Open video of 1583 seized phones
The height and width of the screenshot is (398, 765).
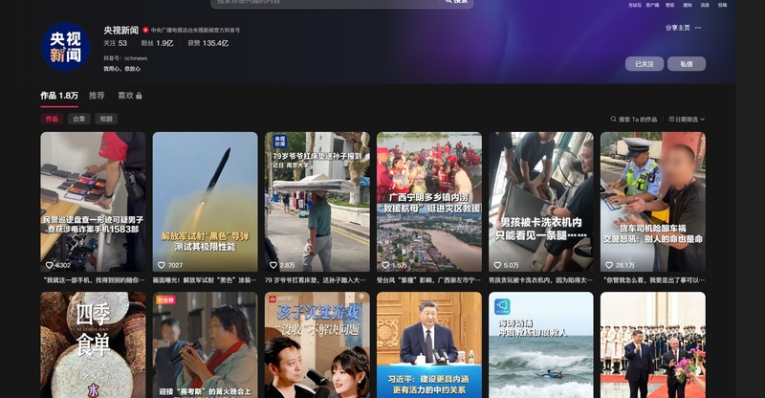pos(93,202)
